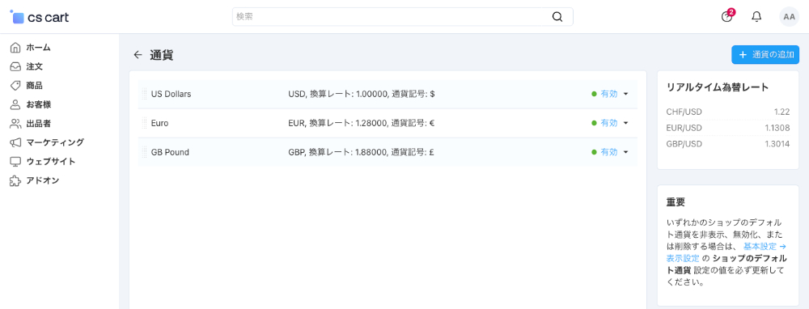Viewport: 809px width, 309px height.
Task: Click the GBP/USD rate row
Action: (x=727, y=144)
